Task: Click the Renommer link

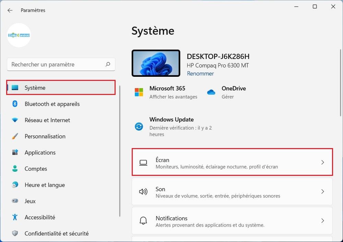Action: [x=200, y=74]
